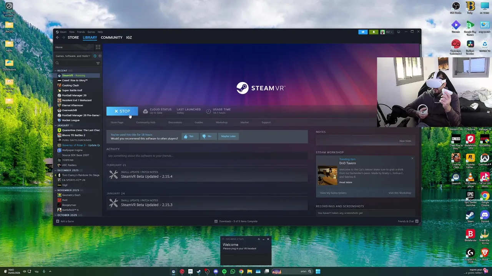Image resolution: width=492 pixels, height=276 pixels.
Task: Click View My Subscriptions
Action: pos(333,193)
